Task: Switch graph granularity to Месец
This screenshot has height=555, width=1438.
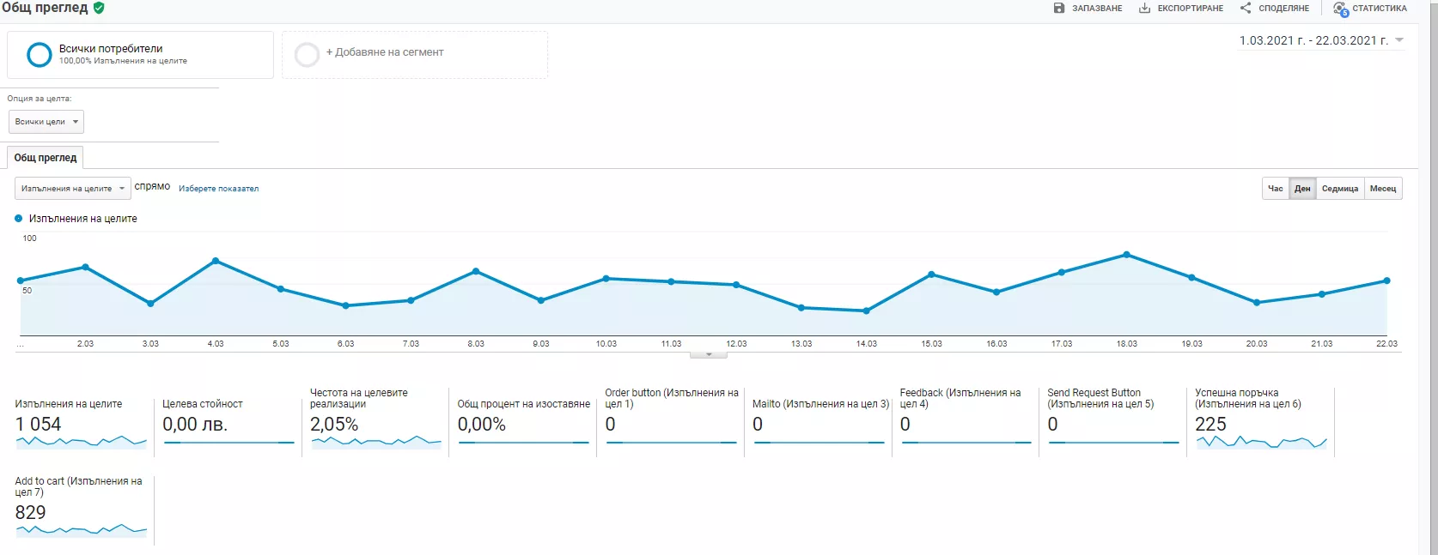Action: coord(1383,189)
